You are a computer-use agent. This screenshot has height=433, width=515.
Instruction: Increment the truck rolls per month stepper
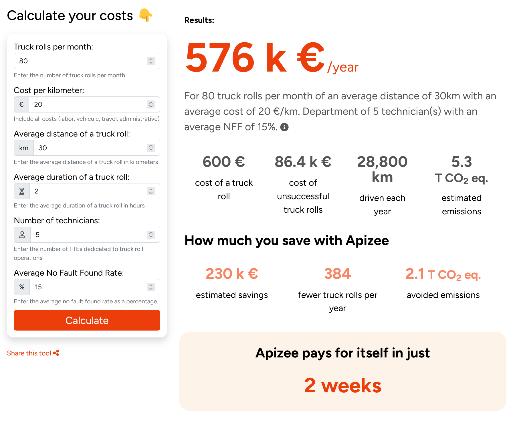coord(151,59)
